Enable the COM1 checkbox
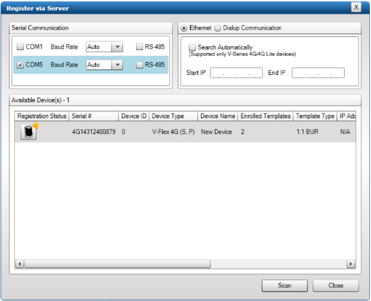This screenshot has height=301, width=371. [21, 47]
